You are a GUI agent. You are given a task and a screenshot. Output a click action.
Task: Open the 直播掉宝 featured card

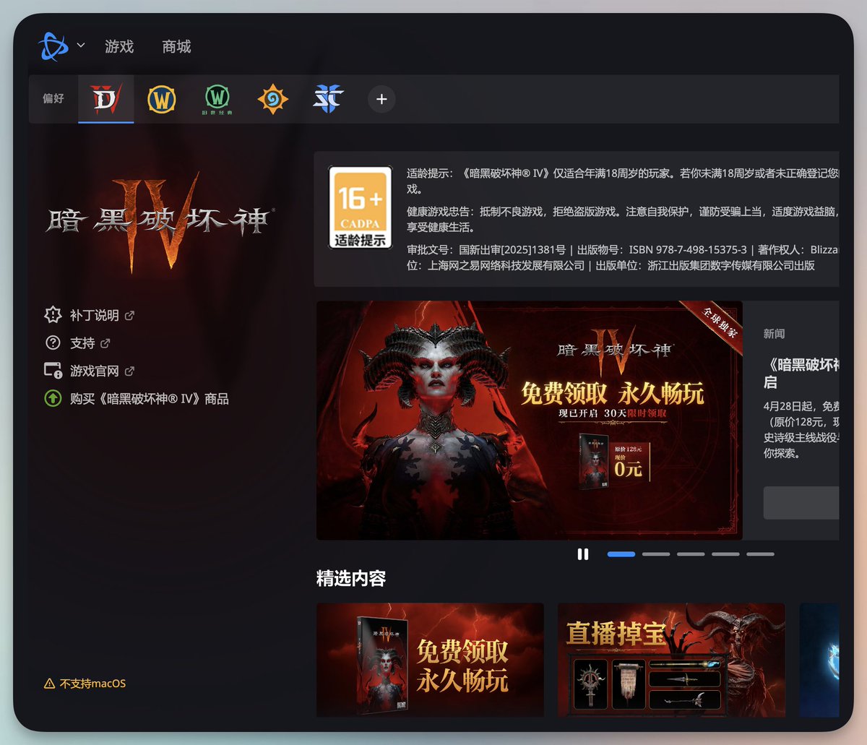tap(671, 660)
